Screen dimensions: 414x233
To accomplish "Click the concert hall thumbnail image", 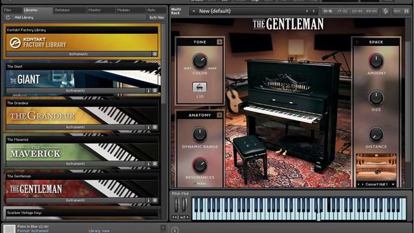I will pos(376,167).
